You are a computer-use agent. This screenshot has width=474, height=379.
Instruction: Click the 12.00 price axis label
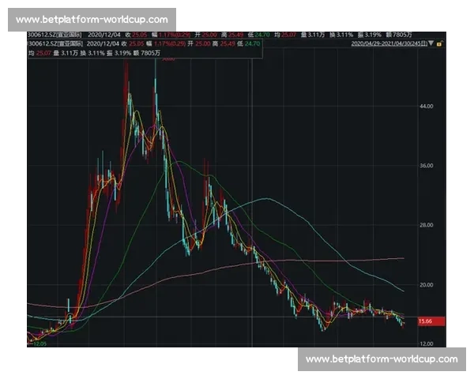click(427, 344)
